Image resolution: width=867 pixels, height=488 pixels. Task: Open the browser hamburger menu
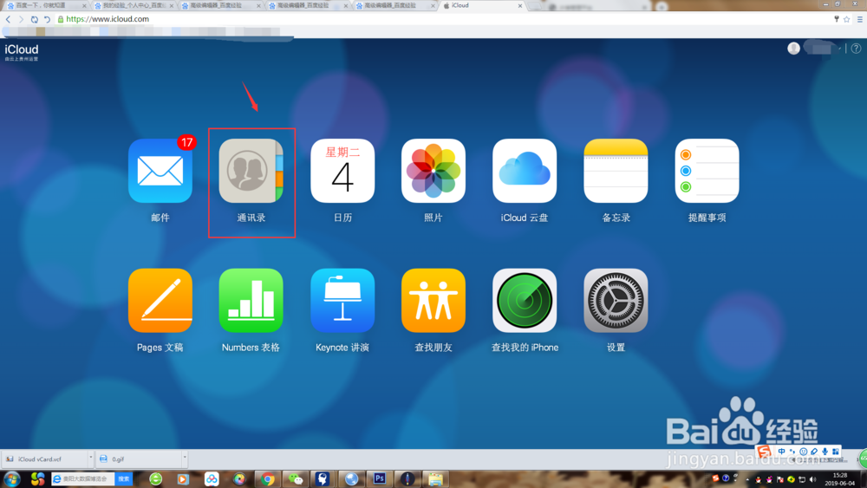(x=860, y=19)
